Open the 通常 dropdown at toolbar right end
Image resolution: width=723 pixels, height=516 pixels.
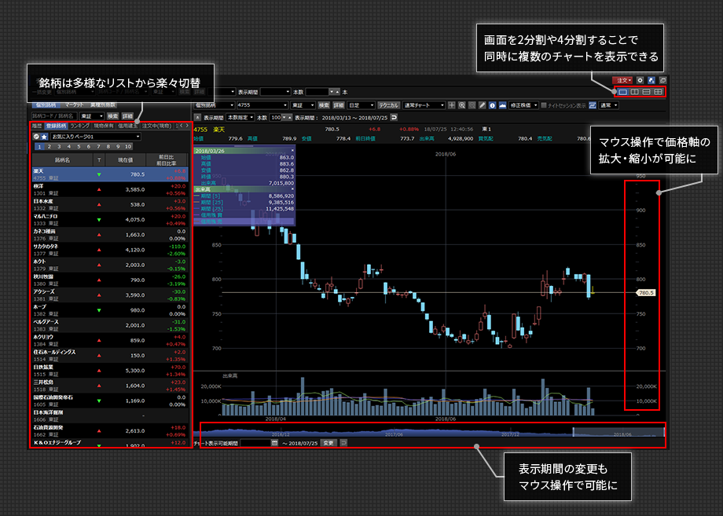[608, 105]
